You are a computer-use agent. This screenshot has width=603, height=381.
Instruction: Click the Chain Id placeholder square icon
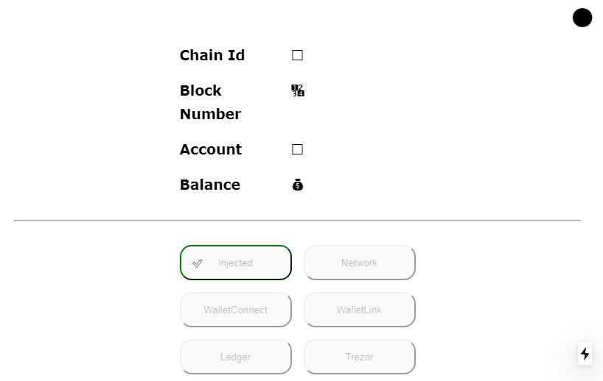pyautogui.click(x=298, y=55)
